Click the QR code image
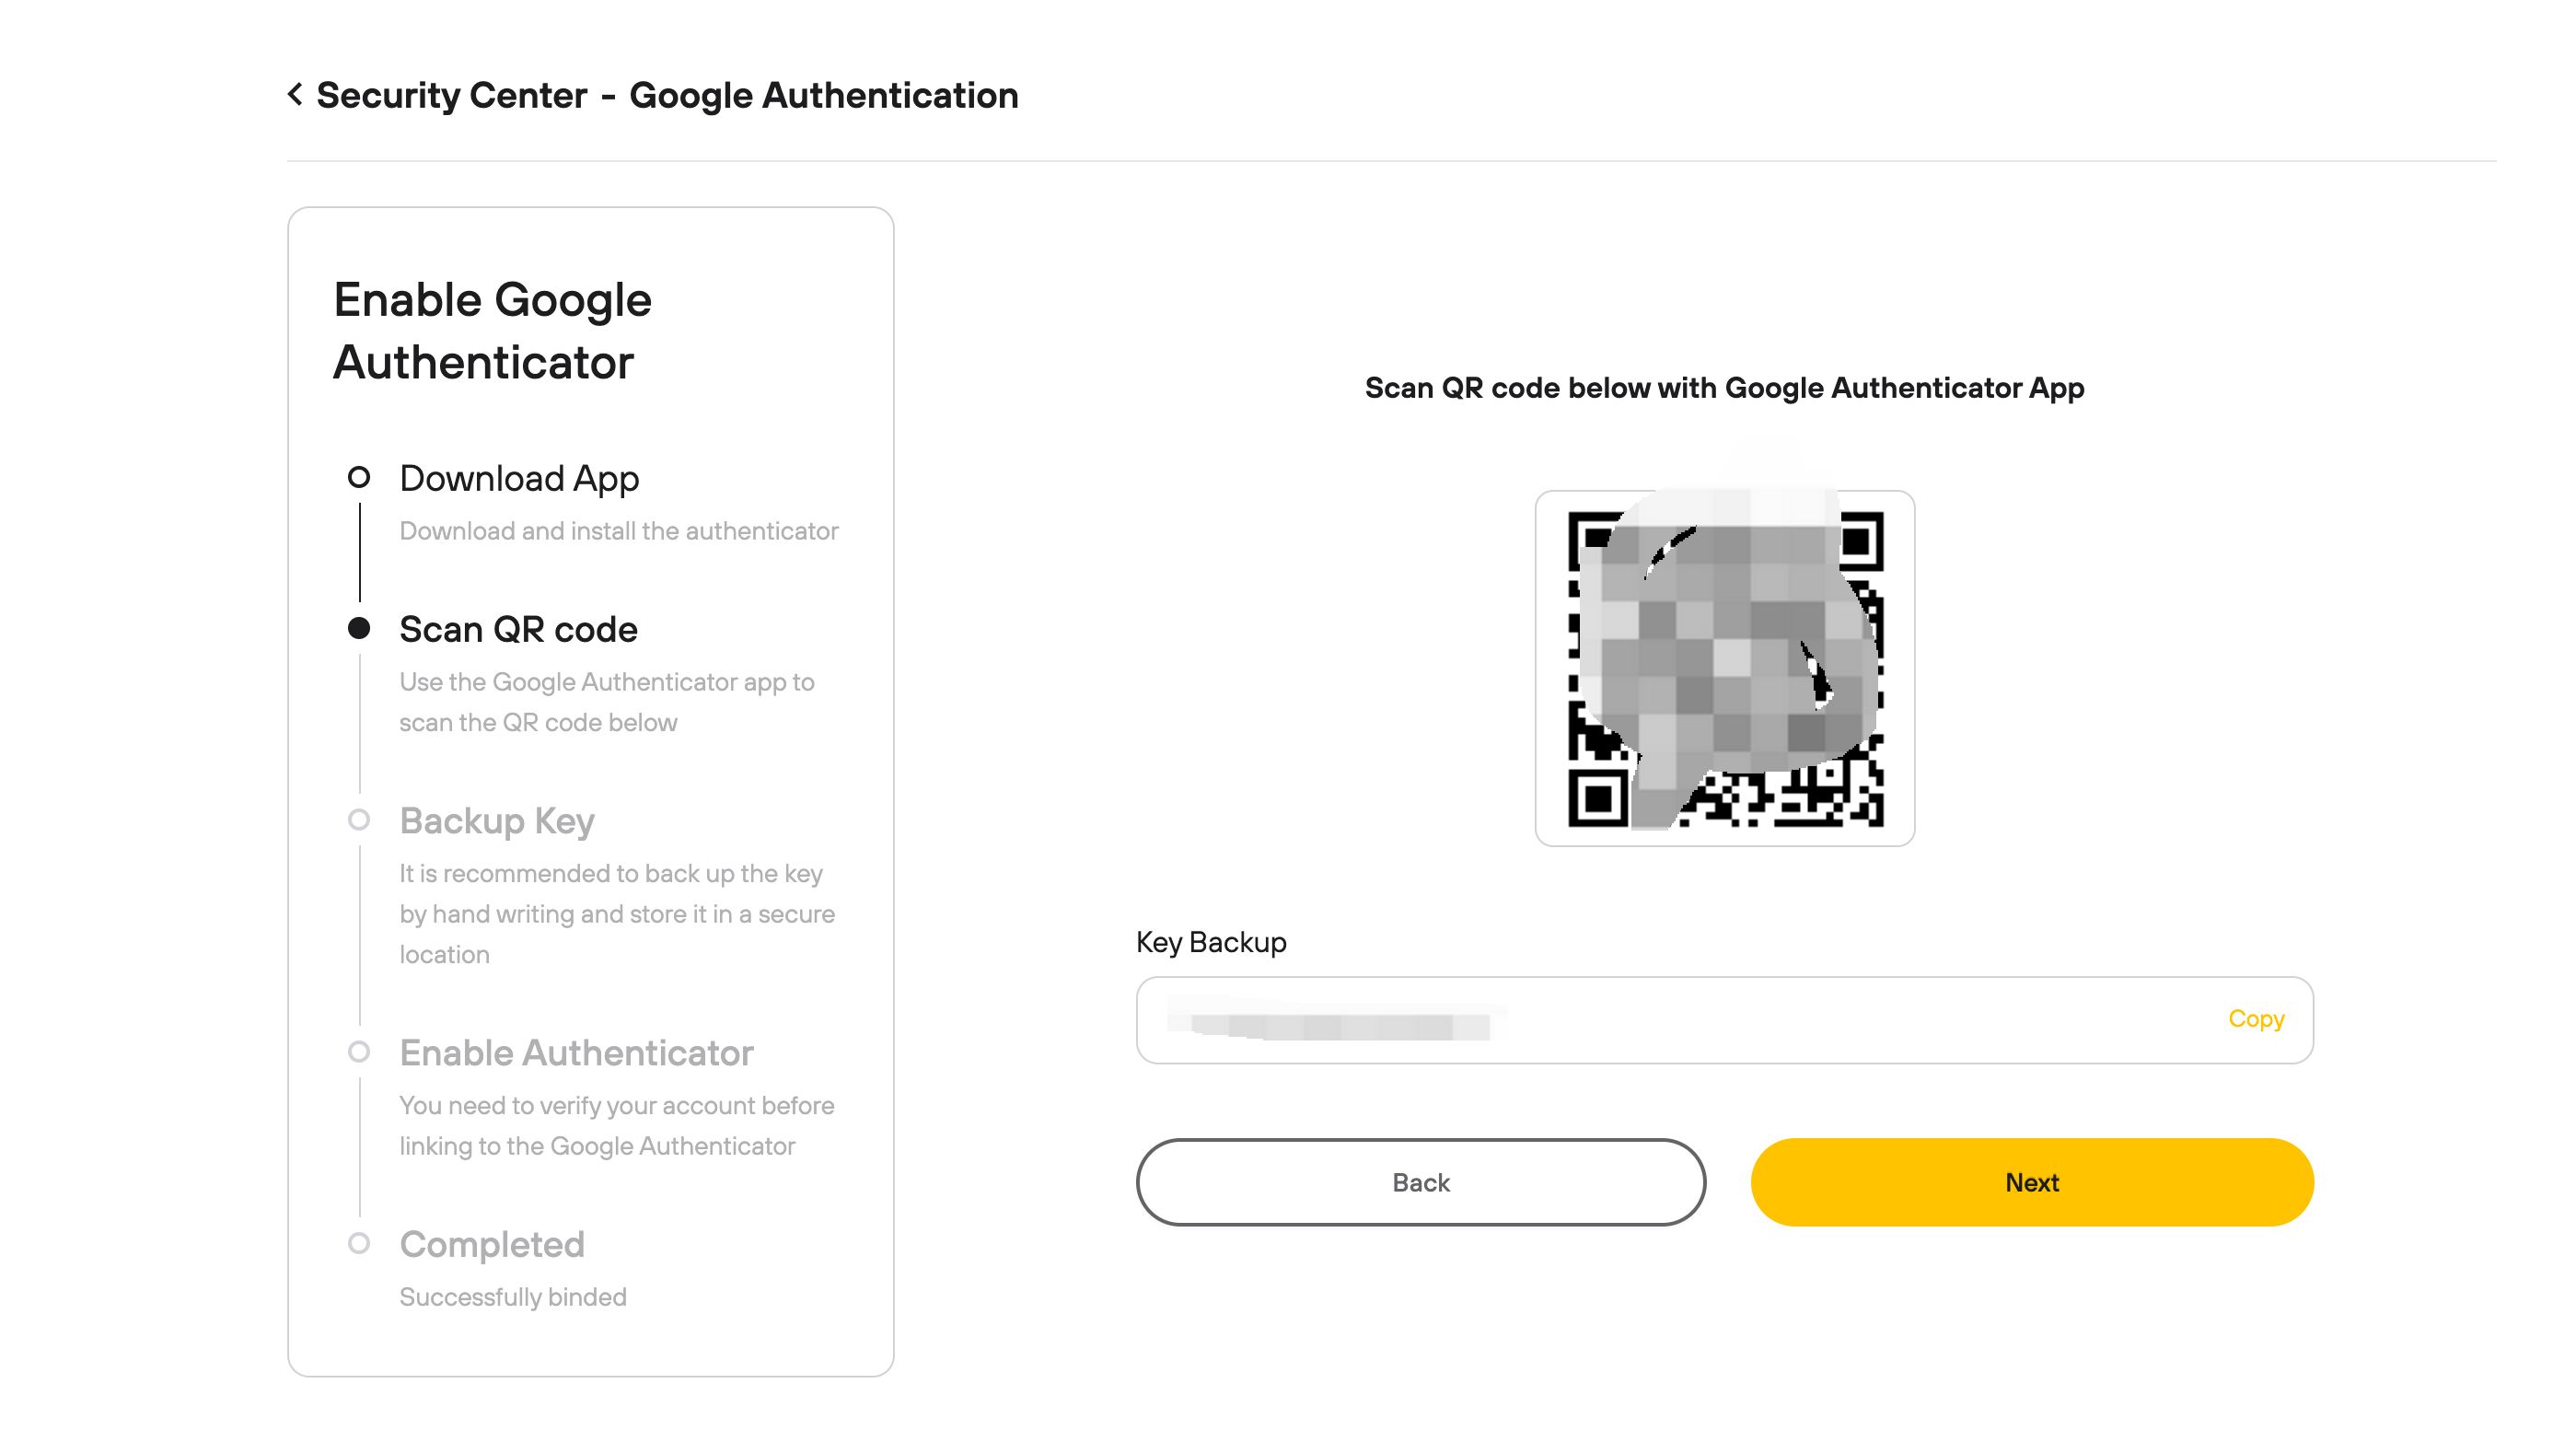2576x1442 pixels. pyautogui.click(x=1725, y=668)
